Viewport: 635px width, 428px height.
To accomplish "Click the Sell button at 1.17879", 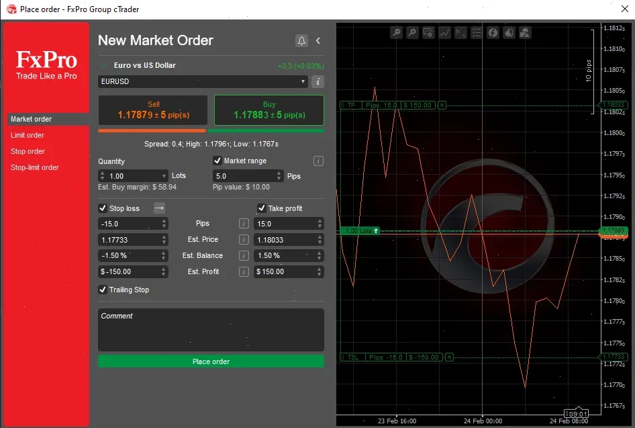I will click(x=152, y=109).
